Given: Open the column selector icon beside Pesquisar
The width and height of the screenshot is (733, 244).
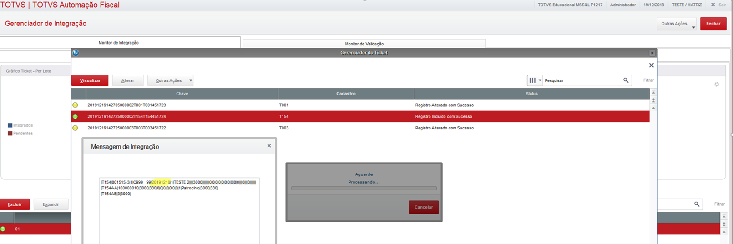Looking at the screenshot, I should coord(534,80).
